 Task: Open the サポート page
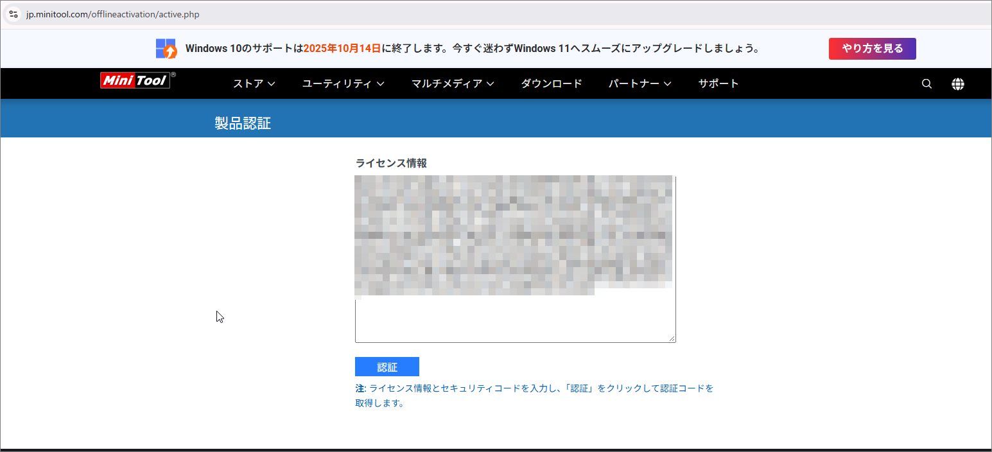point(718,83)
